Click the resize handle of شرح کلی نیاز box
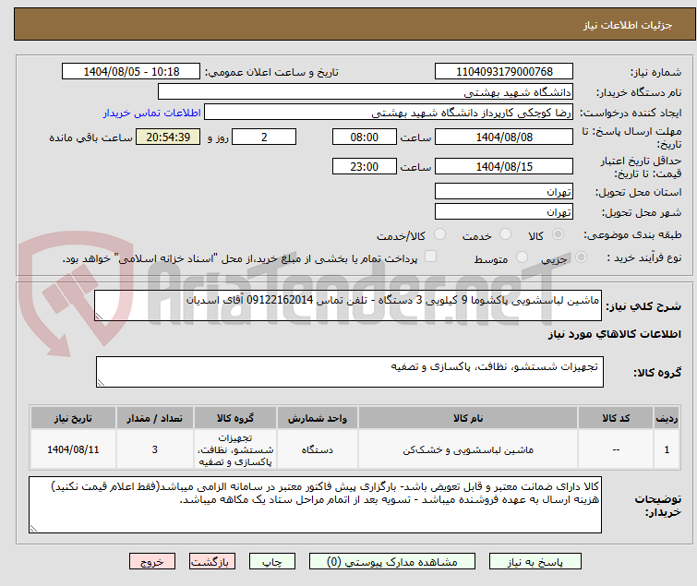The image size is (697, 586). [x=99, y=316]
